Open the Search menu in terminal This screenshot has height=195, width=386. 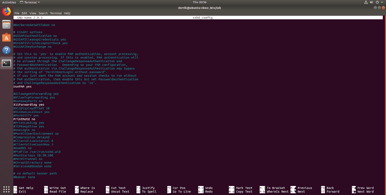43,13
